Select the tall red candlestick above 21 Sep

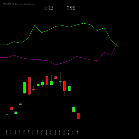(x=29, y=86)
